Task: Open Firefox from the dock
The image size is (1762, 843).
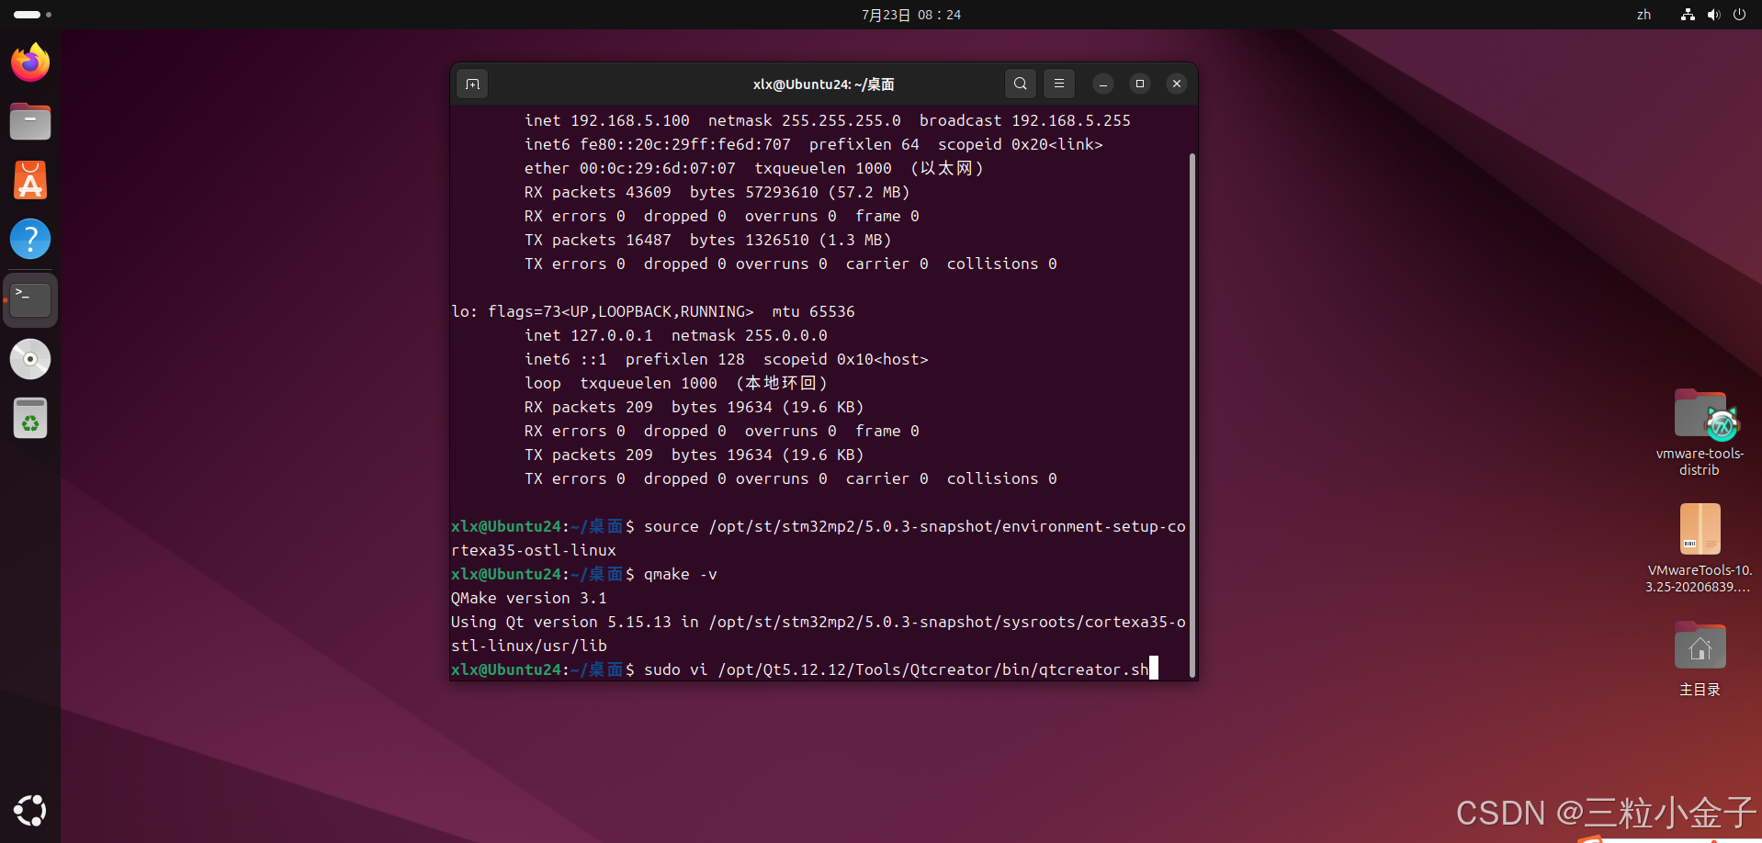Action: coord(30,62)
